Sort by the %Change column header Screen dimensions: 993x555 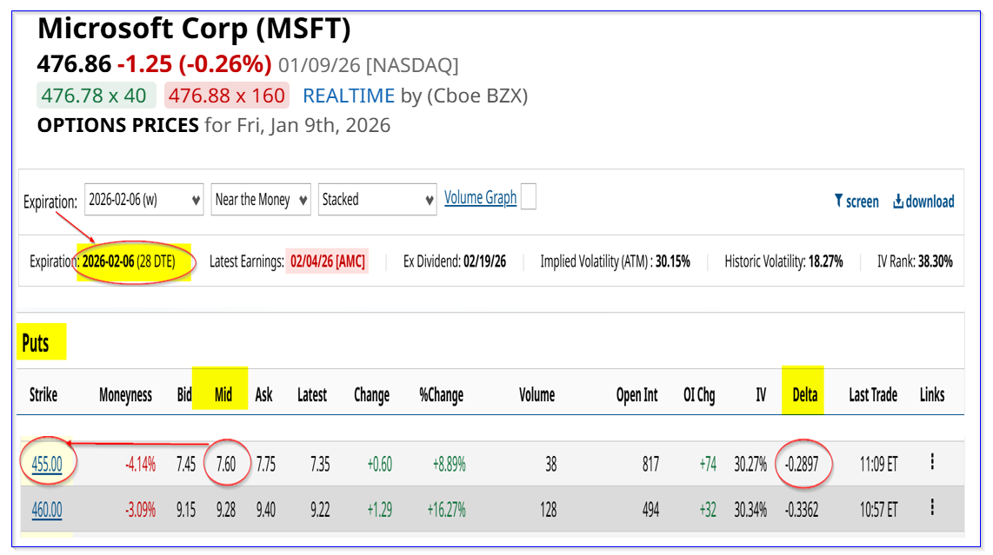442,395
